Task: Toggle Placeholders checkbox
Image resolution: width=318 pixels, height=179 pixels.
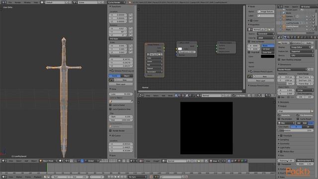Action: point(279,119)
